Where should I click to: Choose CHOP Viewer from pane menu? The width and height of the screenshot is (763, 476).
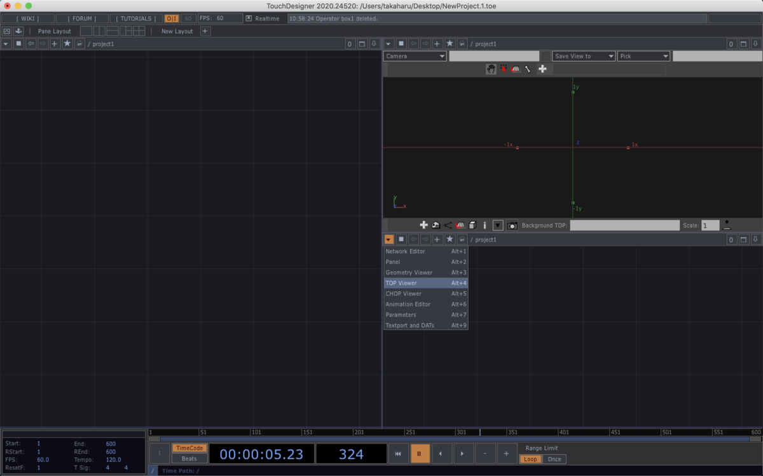point(426,293)
